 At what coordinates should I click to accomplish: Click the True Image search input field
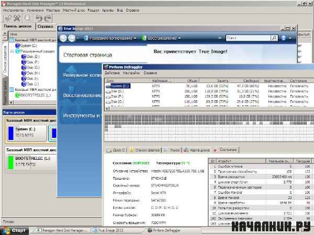248,38
